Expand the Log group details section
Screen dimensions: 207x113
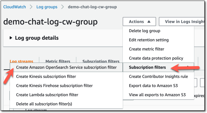[34, 38]
